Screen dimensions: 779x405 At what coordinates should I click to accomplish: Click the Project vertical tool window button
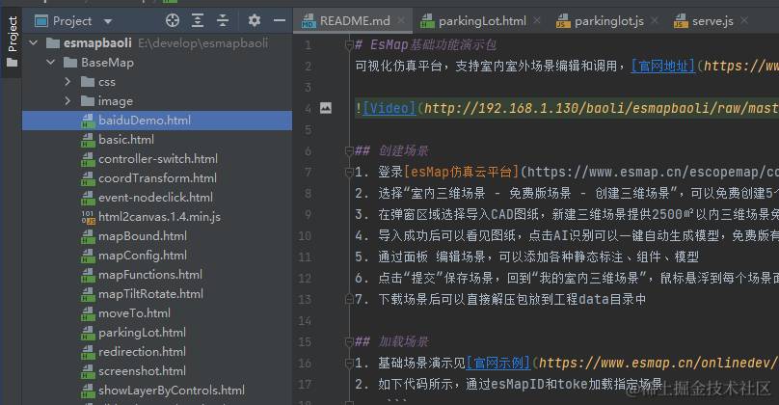(x=12, y=41)
